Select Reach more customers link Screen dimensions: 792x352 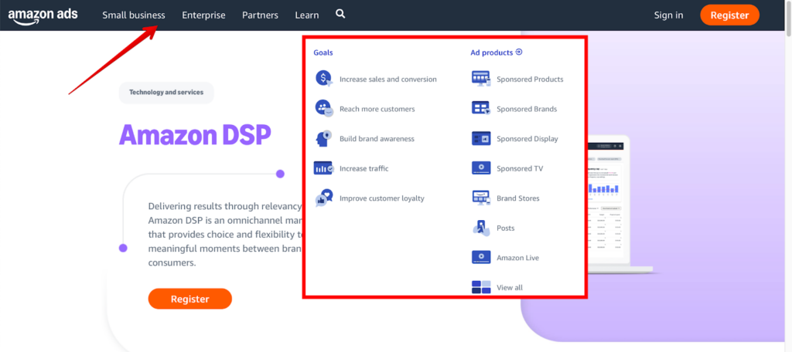[377, 109]
